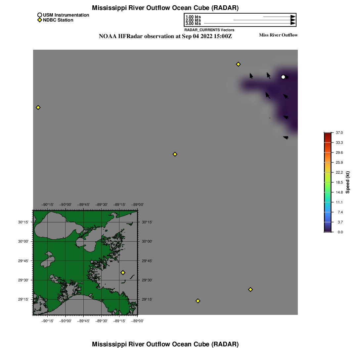Click the bottom Mississippi River Outflow Ocean Cube title
Image resolution: width=364 pixels, height=348 pixels.
tap(165, 344)
